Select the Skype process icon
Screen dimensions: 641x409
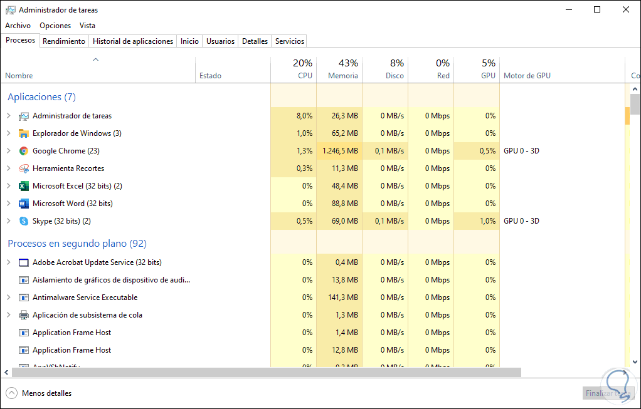click(x=24, y=221)
